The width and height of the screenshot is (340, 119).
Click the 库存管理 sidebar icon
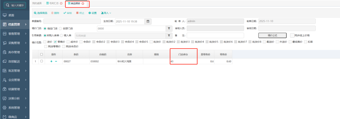pos(4,52)
